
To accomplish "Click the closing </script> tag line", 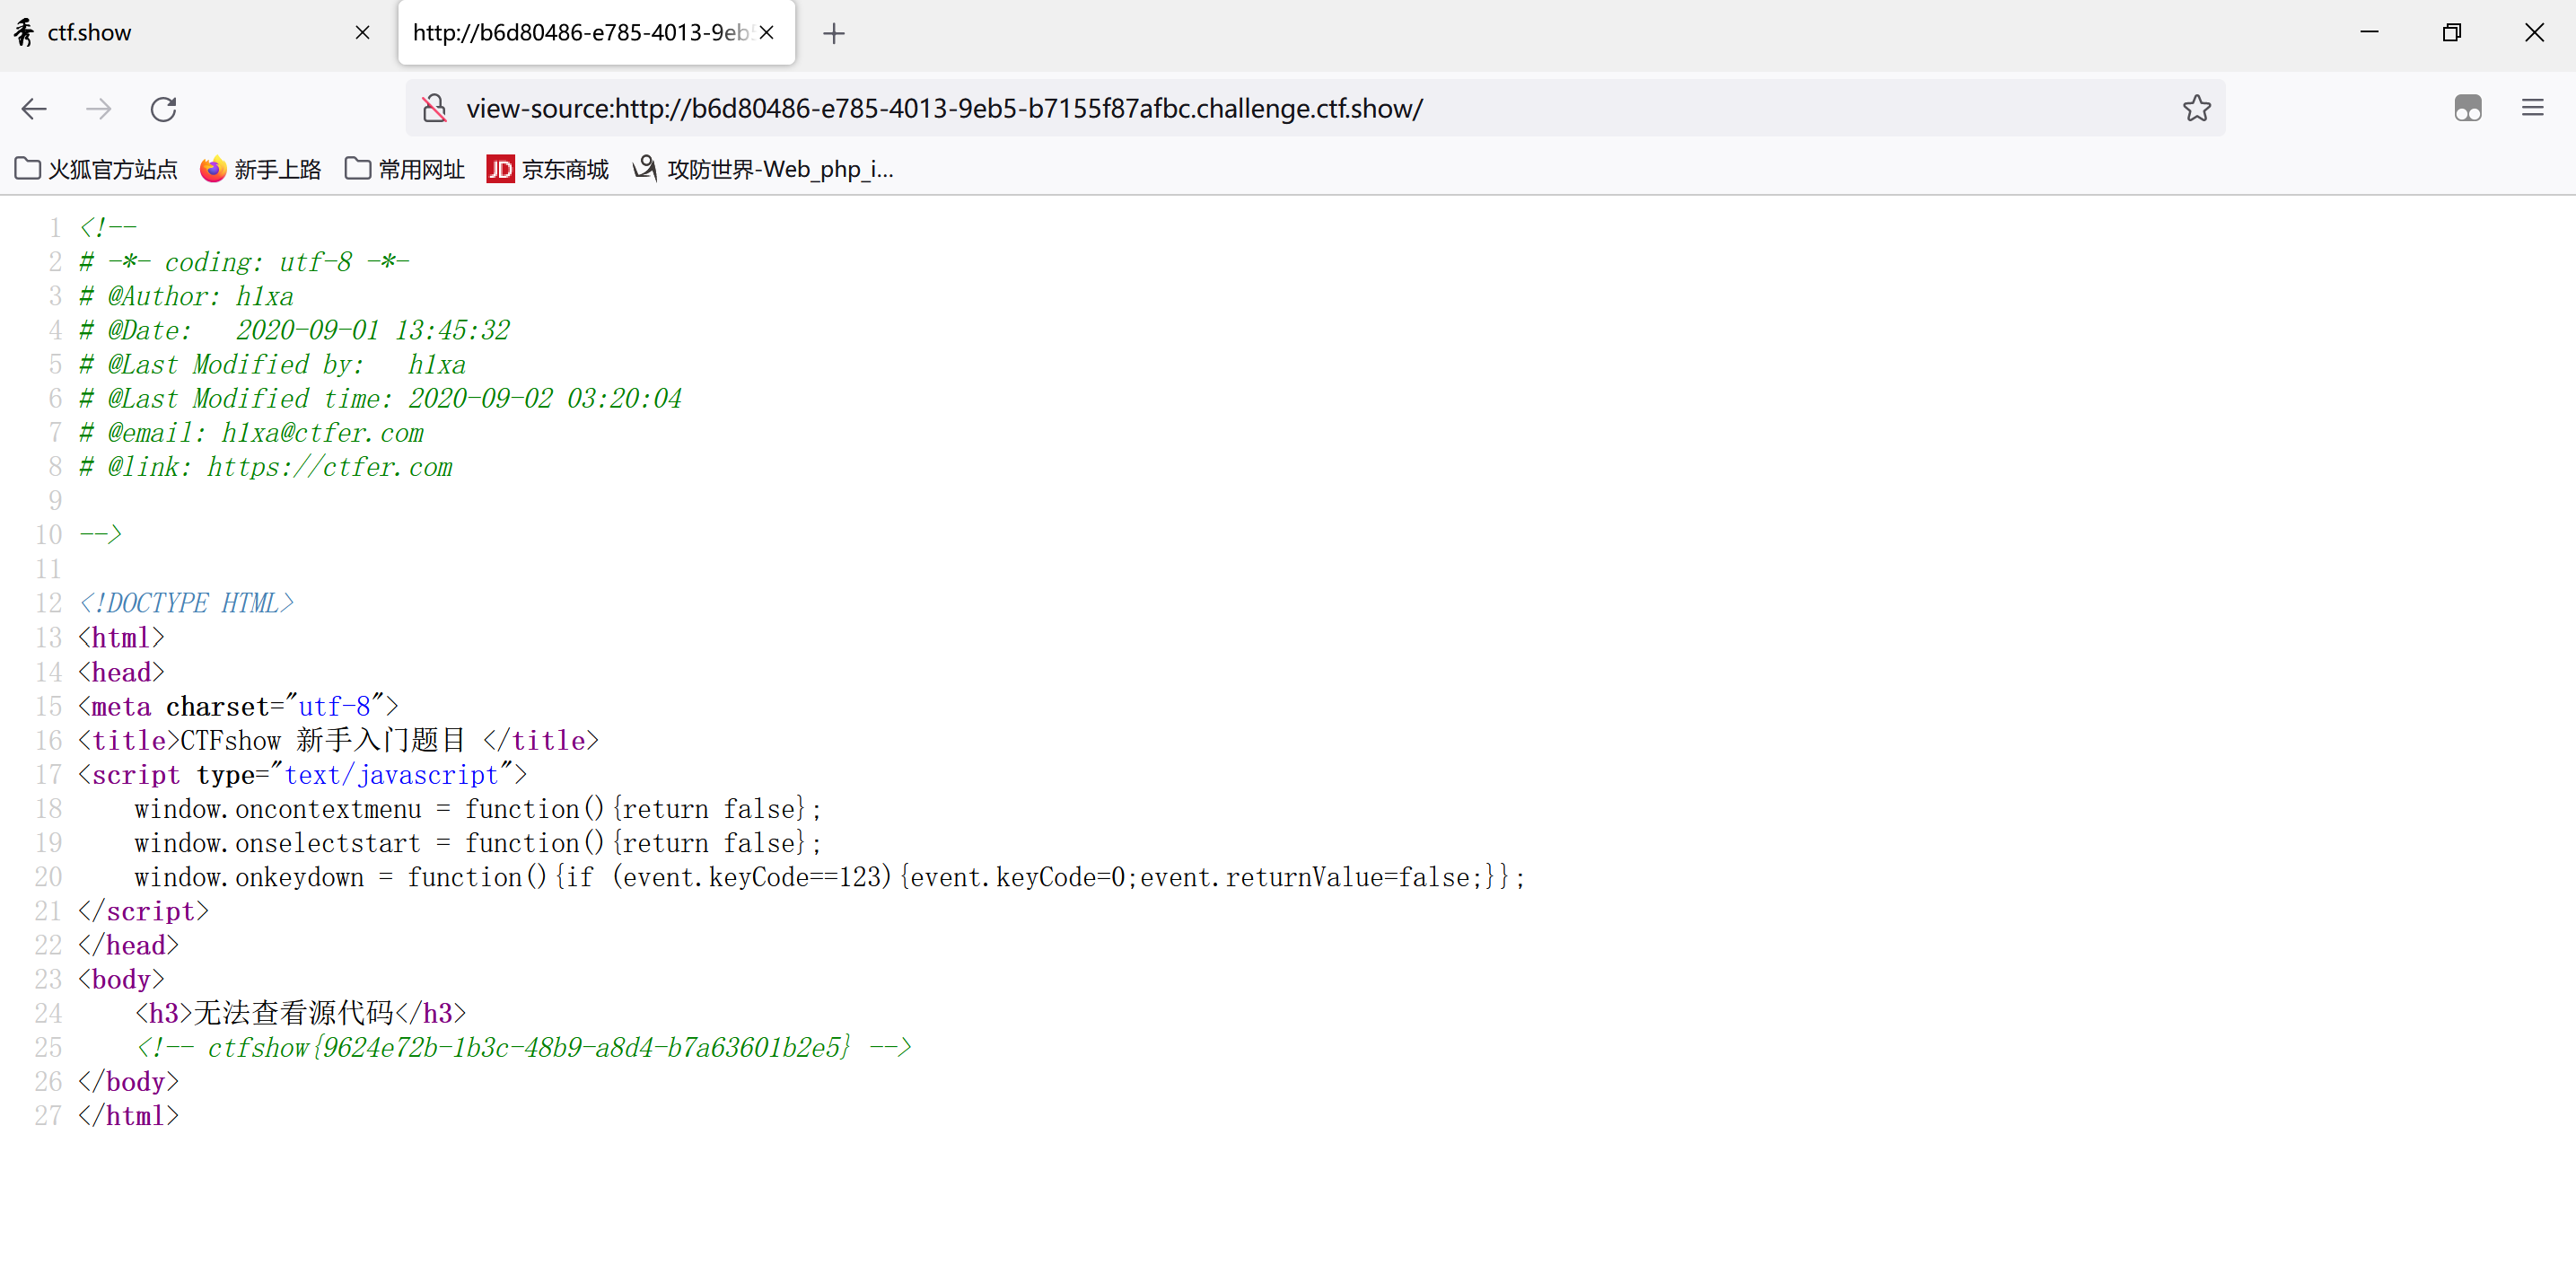I will (x=143, y=911).
